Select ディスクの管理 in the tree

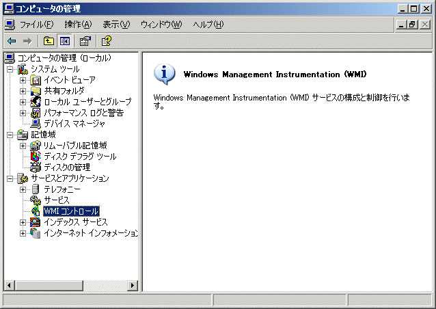pos(67,167)
